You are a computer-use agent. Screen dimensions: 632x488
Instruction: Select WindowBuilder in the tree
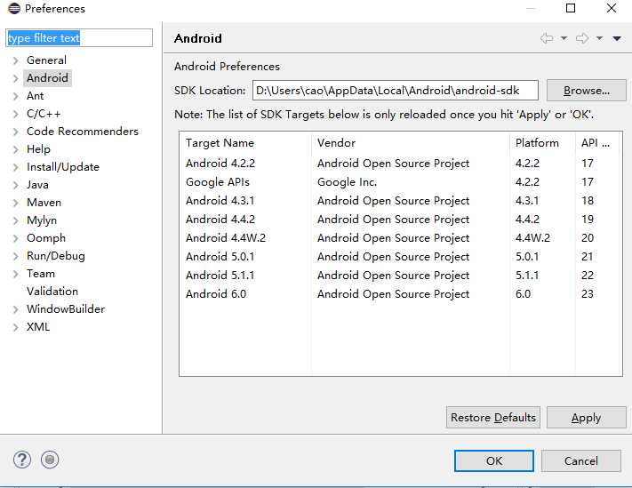tap(66, 309)
